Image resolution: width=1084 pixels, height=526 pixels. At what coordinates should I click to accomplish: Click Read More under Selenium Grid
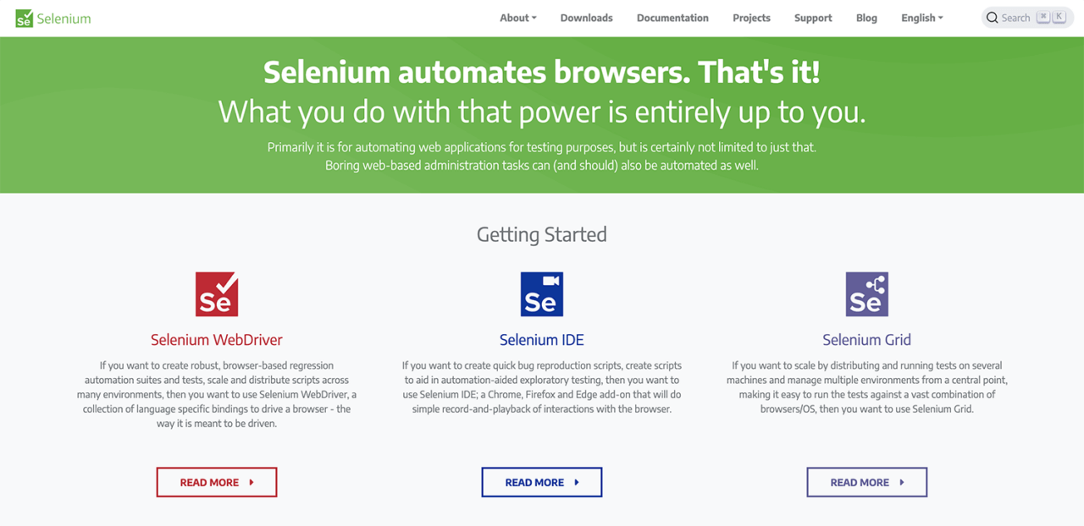(866, 482)
